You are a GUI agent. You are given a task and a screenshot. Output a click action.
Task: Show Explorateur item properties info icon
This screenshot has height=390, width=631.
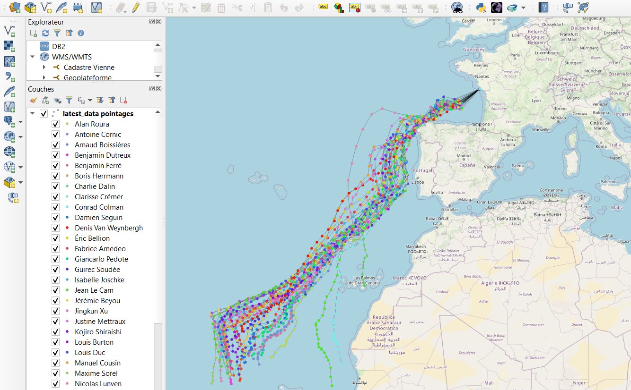tap(81, 33)
